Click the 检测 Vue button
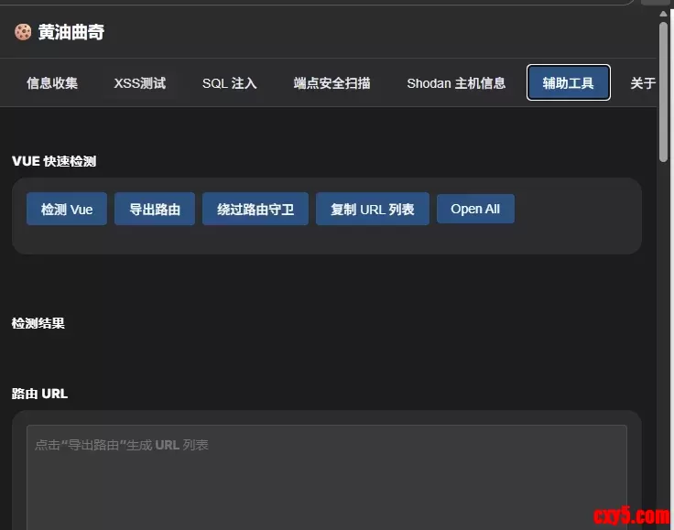Image resolution: width=674 pixels, height=530 pixels. pos(67,210)
